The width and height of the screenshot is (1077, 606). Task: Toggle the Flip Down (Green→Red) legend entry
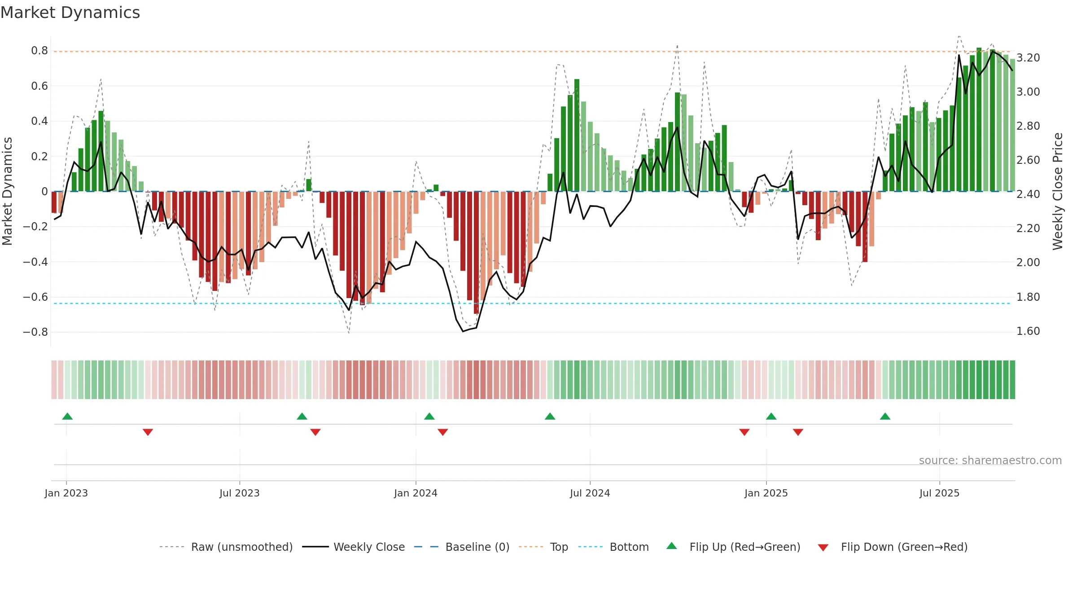tap(892, 547)
